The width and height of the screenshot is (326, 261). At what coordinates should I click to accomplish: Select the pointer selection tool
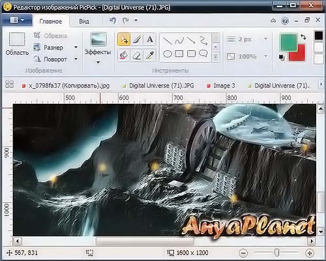pos(124,39)
